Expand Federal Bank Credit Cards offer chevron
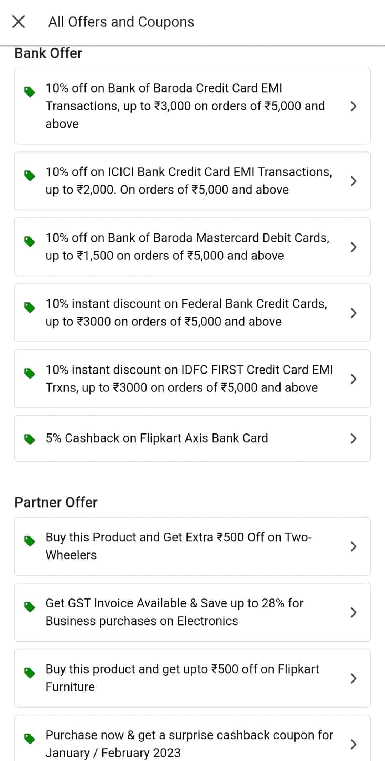This screenshot has width=385, height=761. (353, 313)
